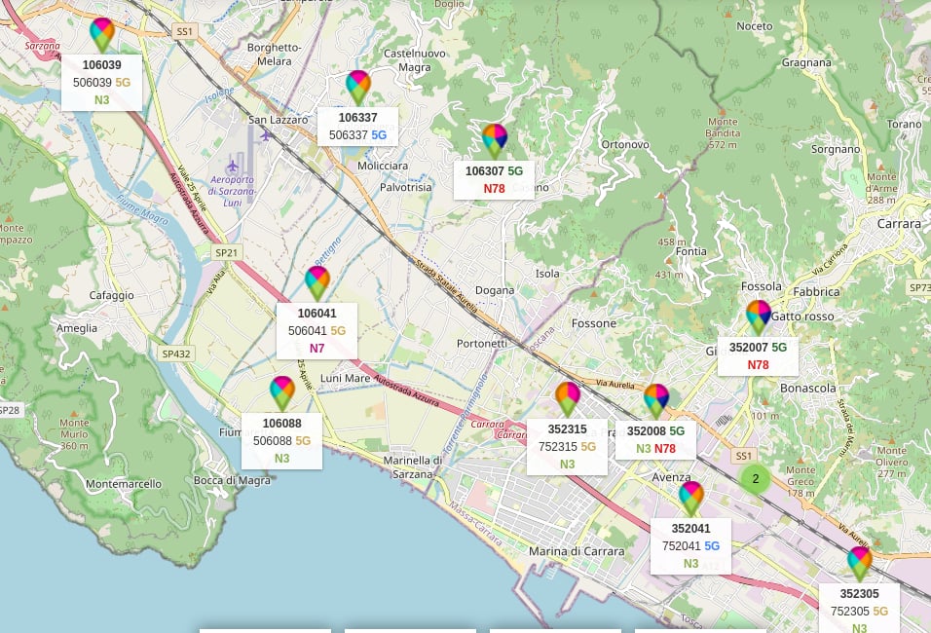Click the blue 5G tag beside 506337
Viewport: 931px width, 633px height.
pos(380,135)
